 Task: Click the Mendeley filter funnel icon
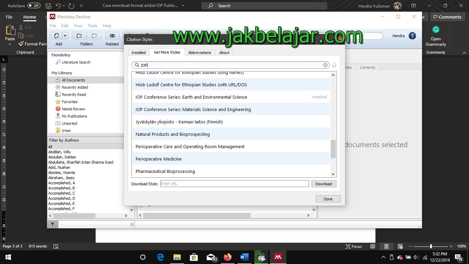pos(52,224)
